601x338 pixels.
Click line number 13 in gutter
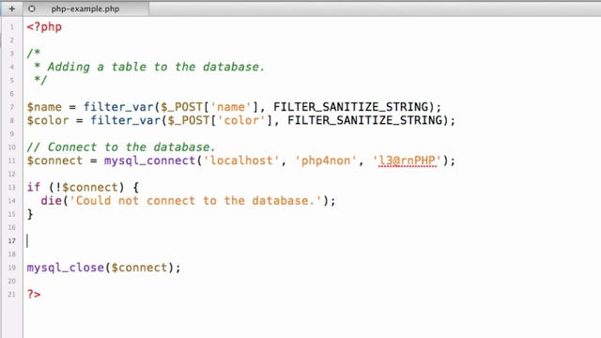[x=12, y=188]
